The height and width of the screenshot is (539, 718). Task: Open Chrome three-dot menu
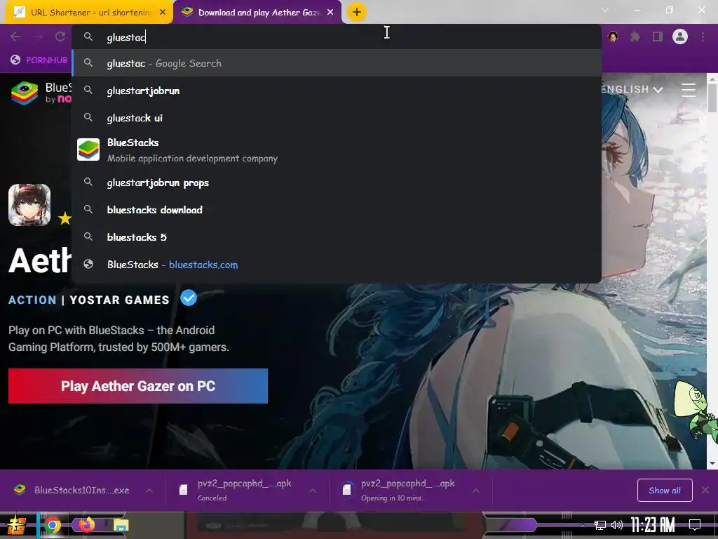[703, 36]
